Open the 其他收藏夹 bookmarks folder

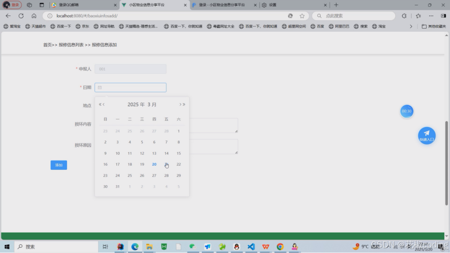point(434,26)
